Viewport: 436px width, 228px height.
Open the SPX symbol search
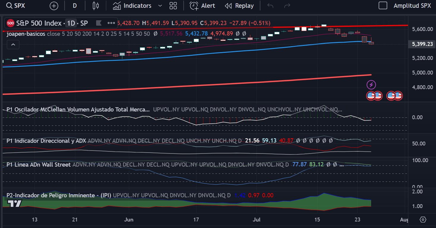pyautogui.click(x=15, y=6)
